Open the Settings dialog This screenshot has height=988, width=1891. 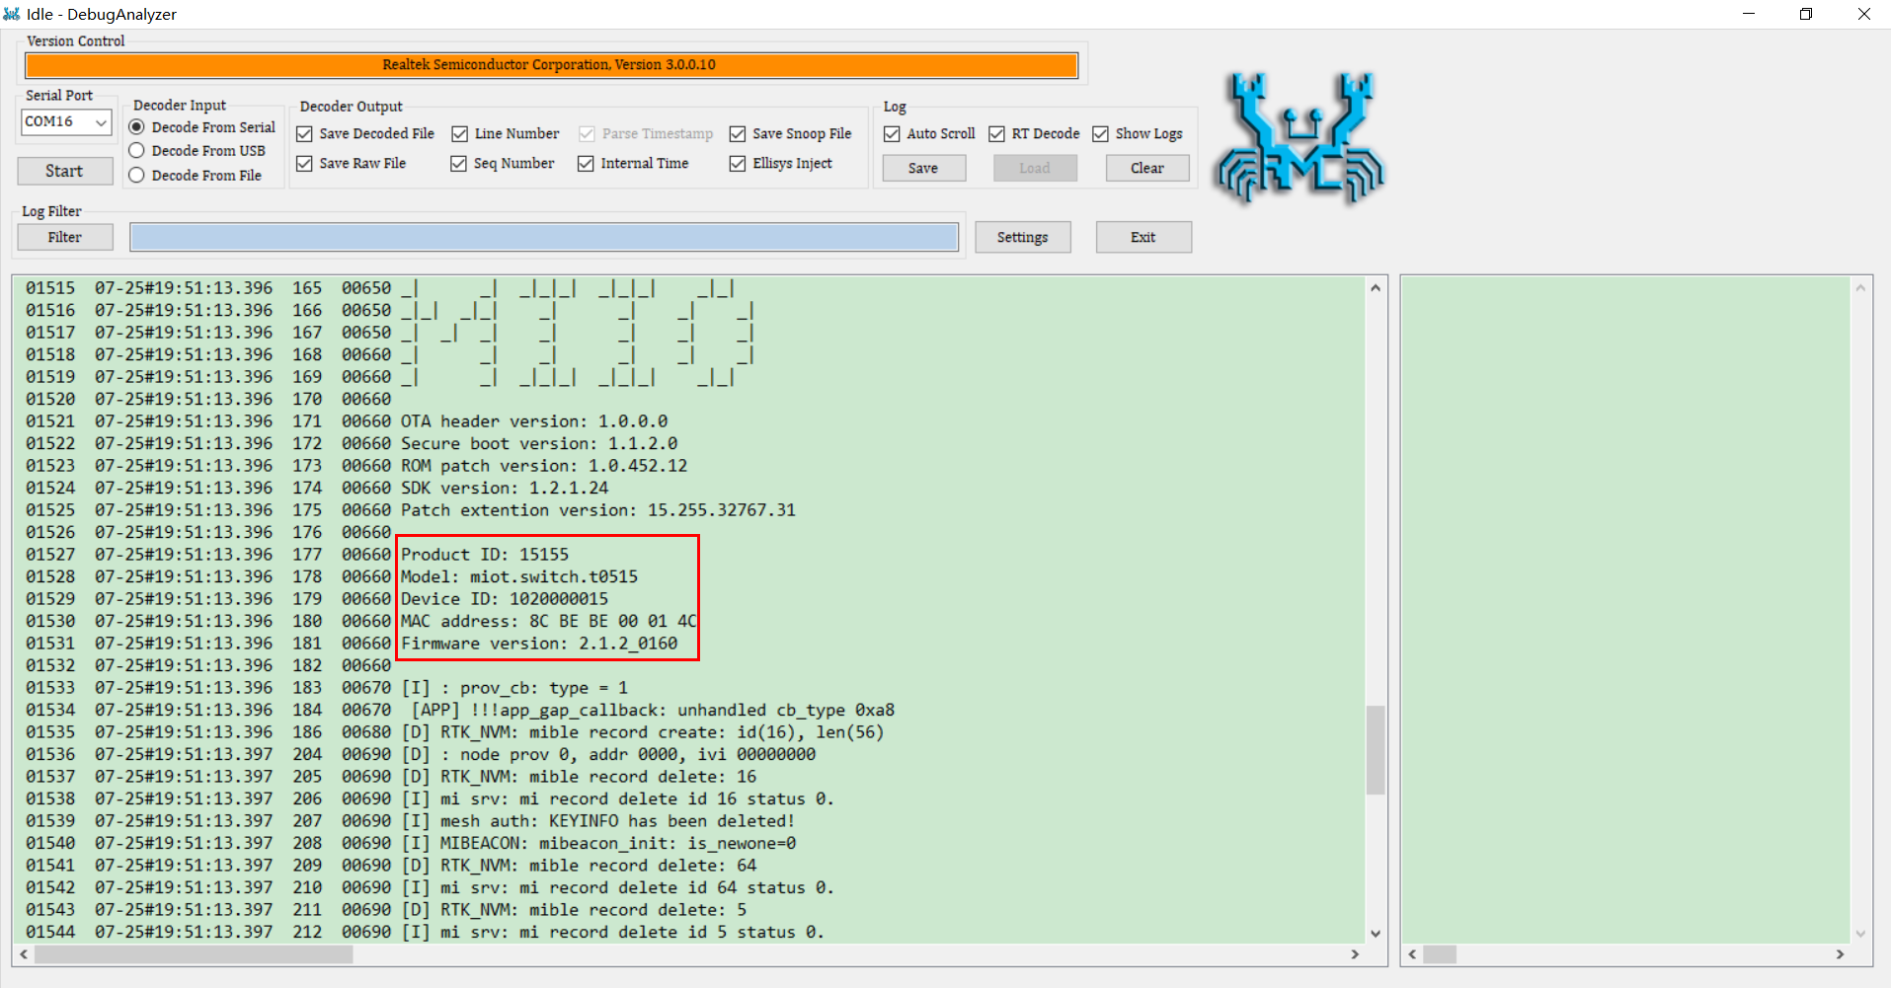pos(1022,238)
